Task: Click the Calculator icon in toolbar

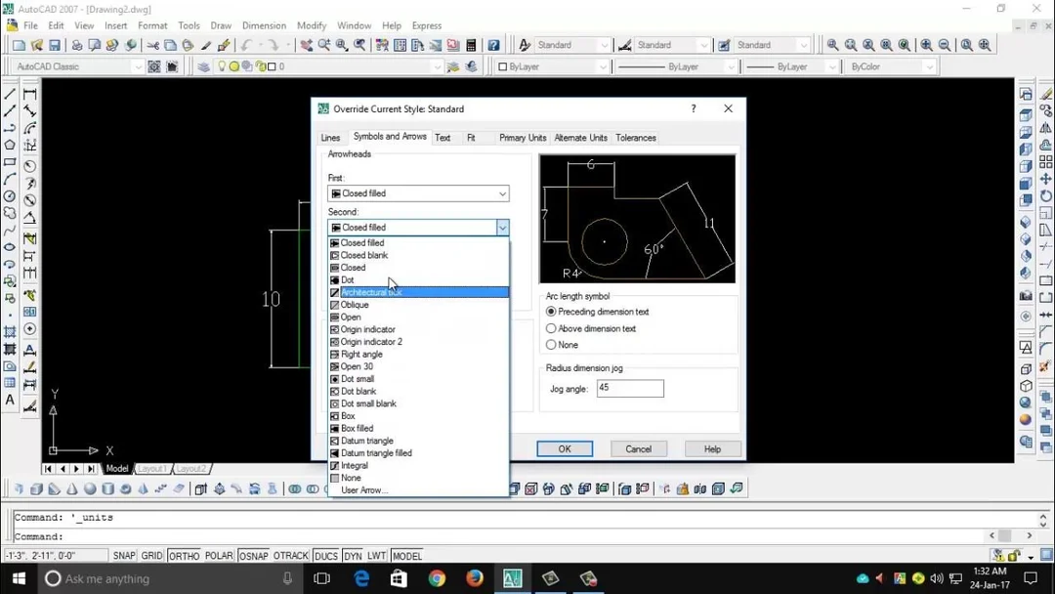Action: [x=471, y=45]
